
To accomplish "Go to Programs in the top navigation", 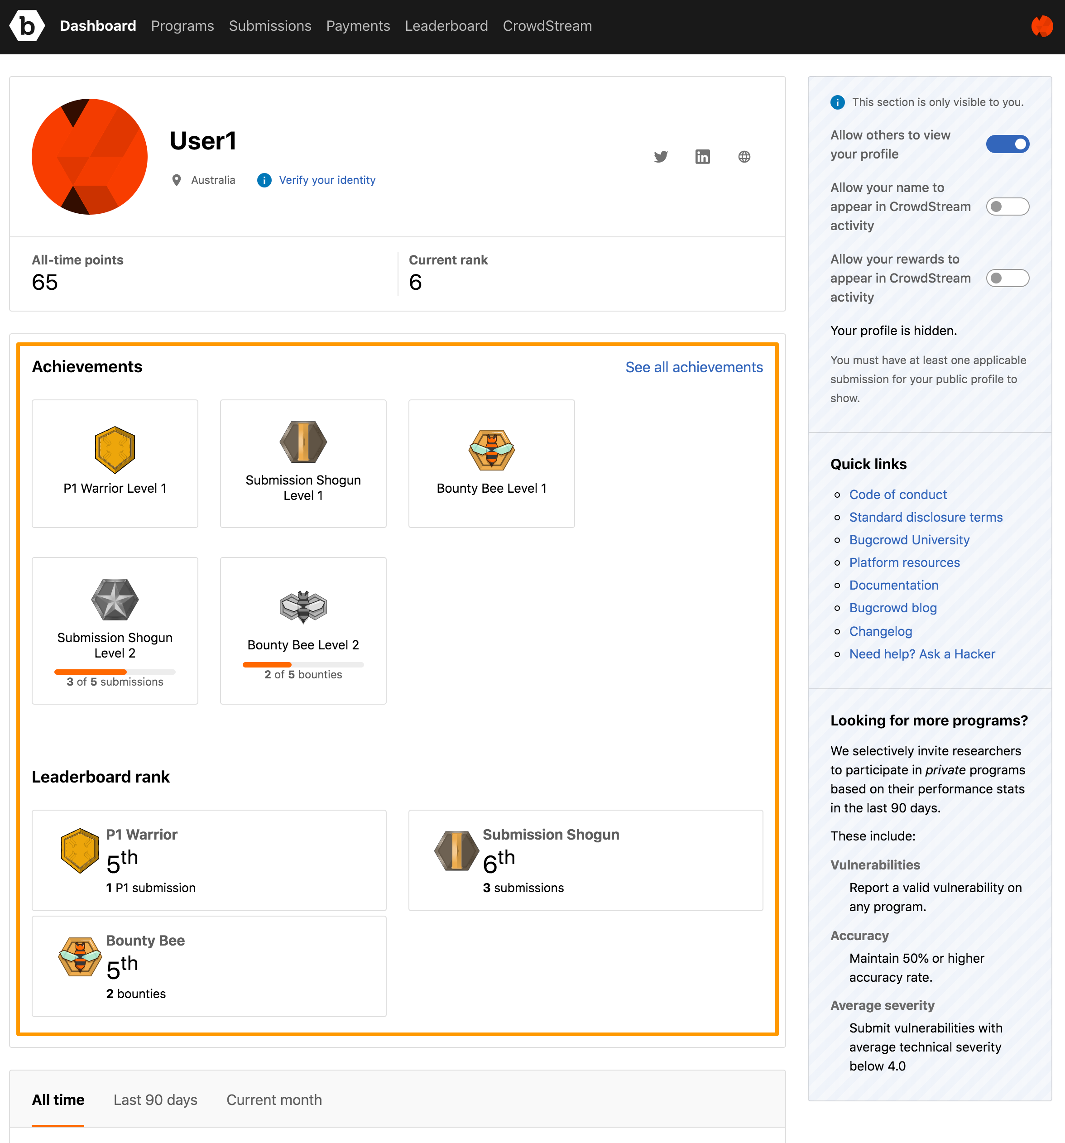I will pyautogui.click(x=182, y=26).
